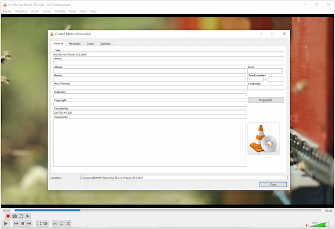Screen dimensions: 335x229
Task: Switch to the Codec tab
Action: [90, 44]
